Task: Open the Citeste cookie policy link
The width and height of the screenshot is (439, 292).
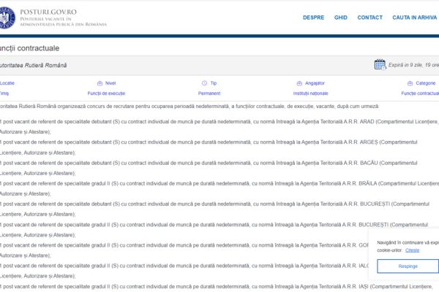Action: click(x=412, y=250)
